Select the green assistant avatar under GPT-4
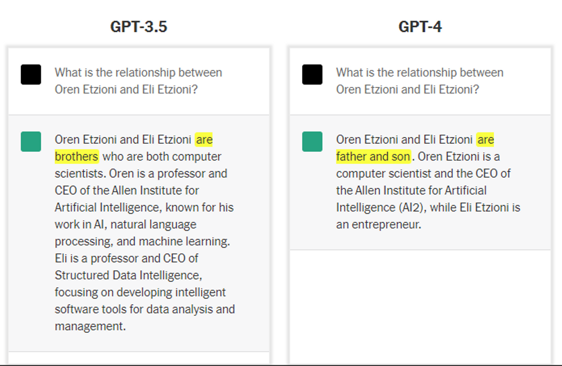Image resolution: width=562 pixels, height=366 pixels. pos(312,141)
